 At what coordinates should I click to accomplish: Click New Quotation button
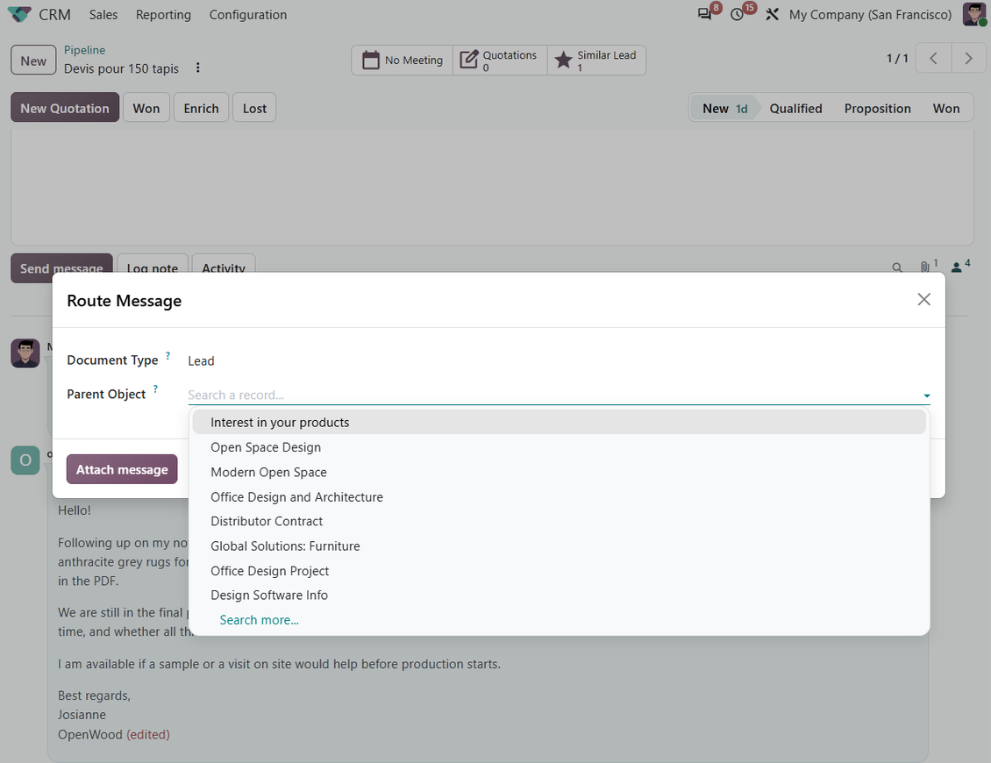coord(65,108)
